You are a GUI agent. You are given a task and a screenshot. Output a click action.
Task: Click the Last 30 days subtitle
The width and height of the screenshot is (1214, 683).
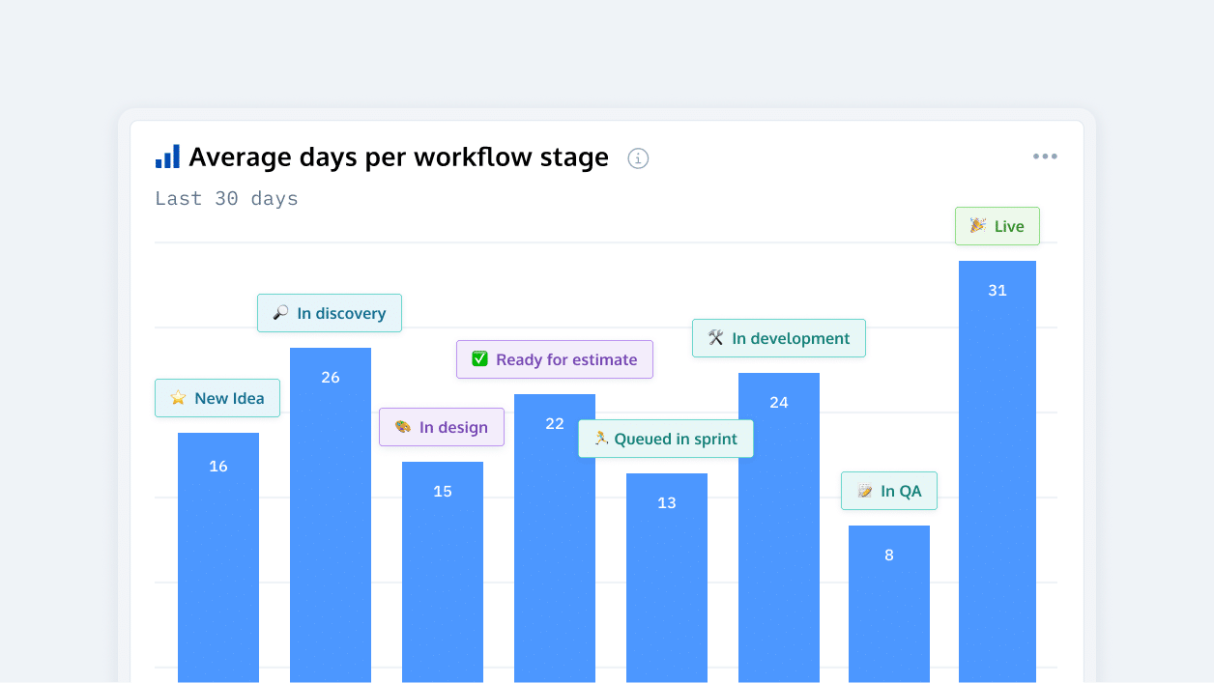pos(226,198)
